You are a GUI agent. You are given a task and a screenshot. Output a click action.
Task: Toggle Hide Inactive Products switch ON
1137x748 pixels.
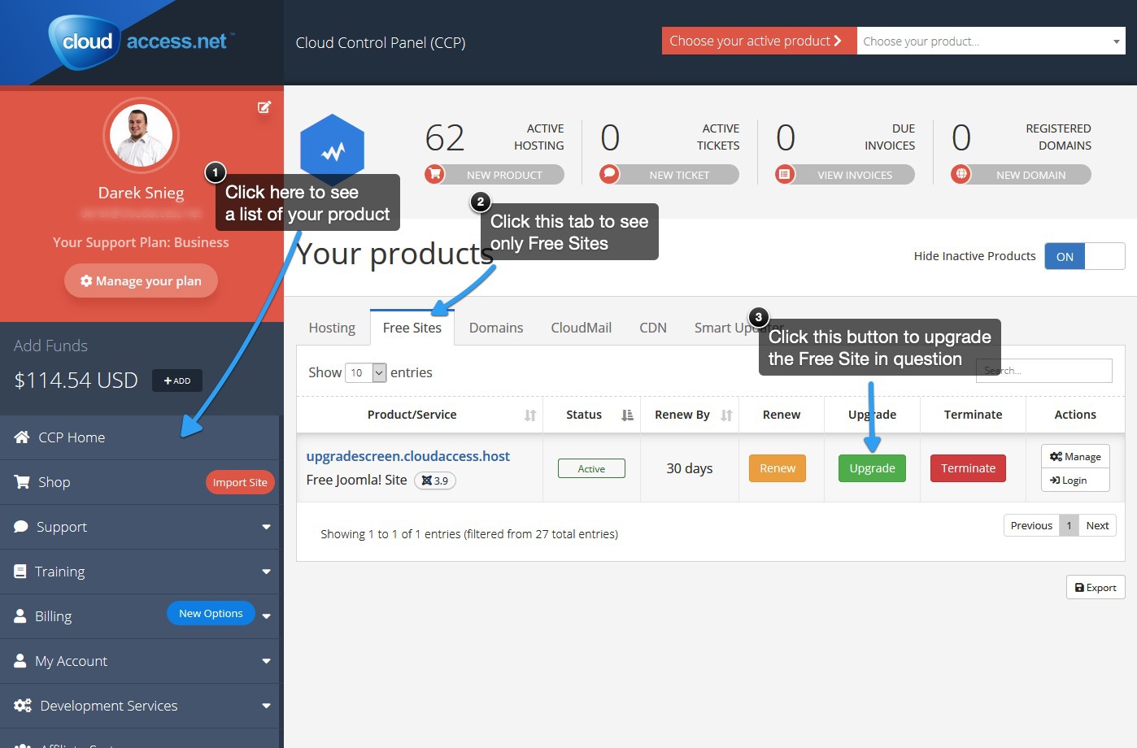[1084, 256]
